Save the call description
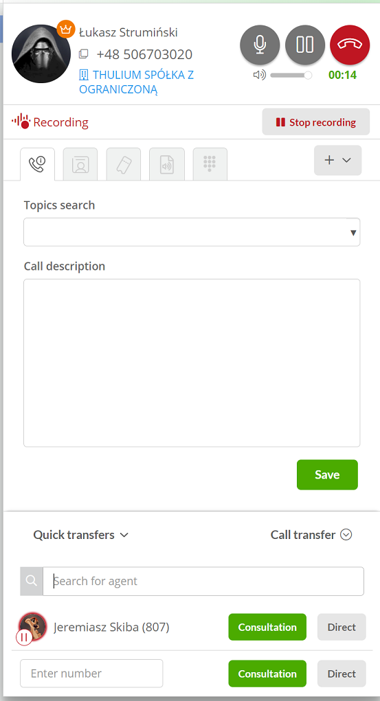 [x=327, y=475]
